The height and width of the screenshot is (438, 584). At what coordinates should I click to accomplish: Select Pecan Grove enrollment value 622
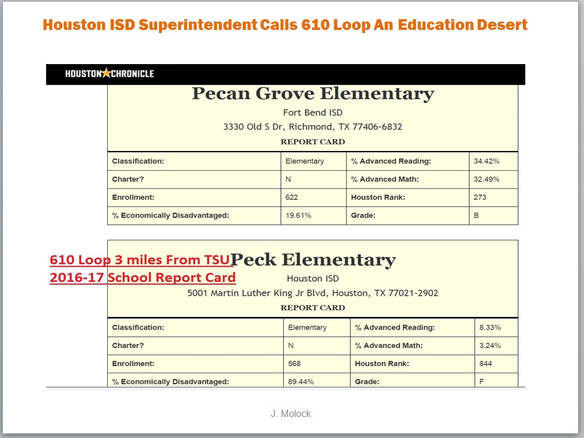292,197
